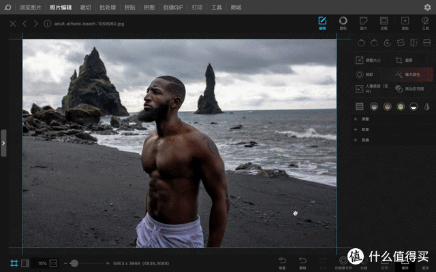Zoom out with the minus button
Screen dimensions: 436x272
[65, 263]
